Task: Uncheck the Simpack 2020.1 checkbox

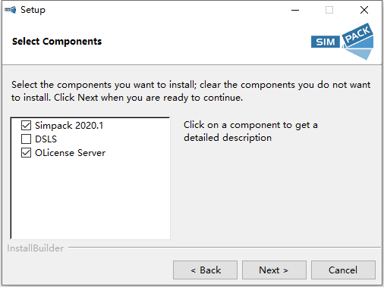Action: tap(27, 125)
